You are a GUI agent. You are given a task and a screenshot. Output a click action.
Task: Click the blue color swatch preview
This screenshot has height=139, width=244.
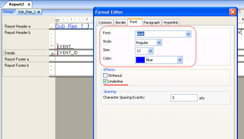point(141,60)
